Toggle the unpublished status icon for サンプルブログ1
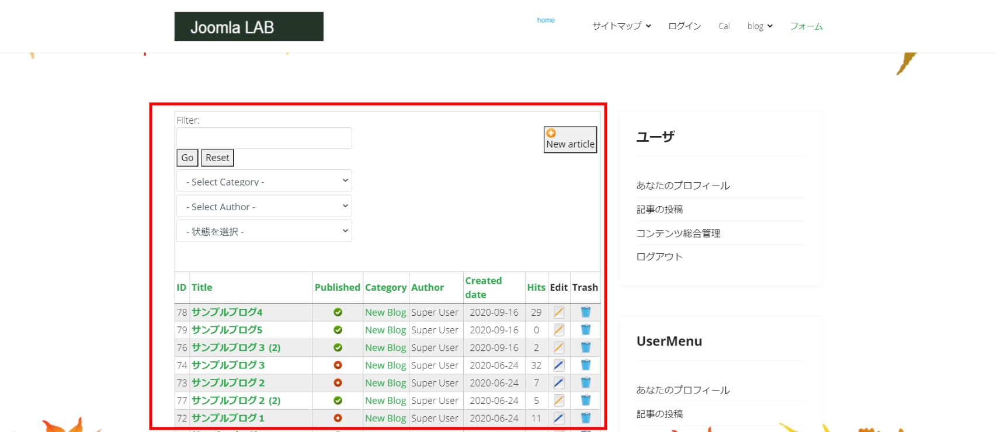 [x=338, y=418]
